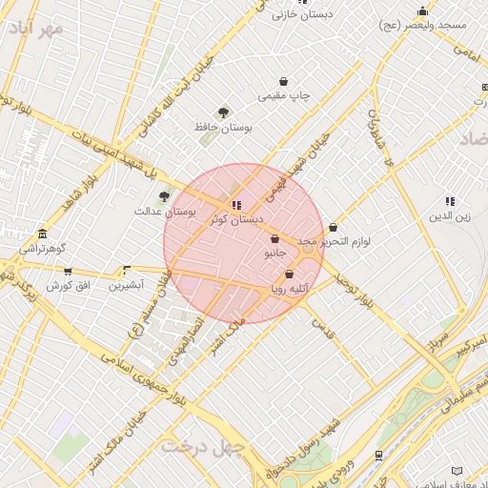Click the لوازم التحریر مجد shop icon
Image resolution: width=488 pixels, height=488 pixels.
point(333,227)
